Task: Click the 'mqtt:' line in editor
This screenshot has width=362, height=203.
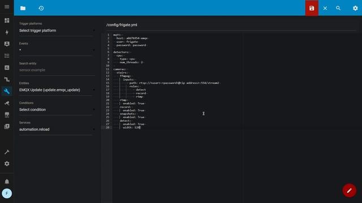Action: click(x=117, y=35)
